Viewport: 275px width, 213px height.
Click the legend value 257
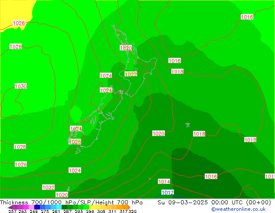(12, 211)
